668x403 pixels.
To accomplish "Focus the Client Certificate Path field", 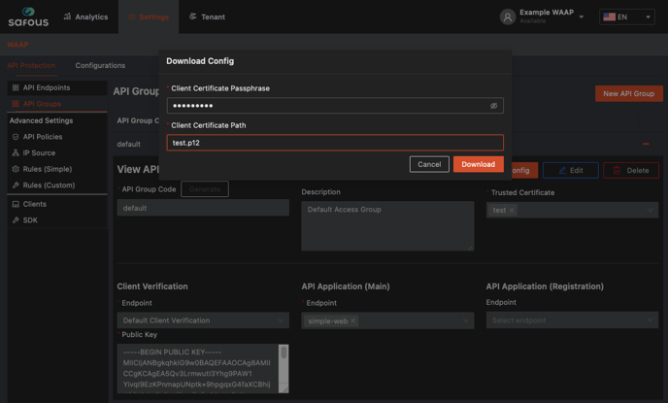I will tap(335, 143).
